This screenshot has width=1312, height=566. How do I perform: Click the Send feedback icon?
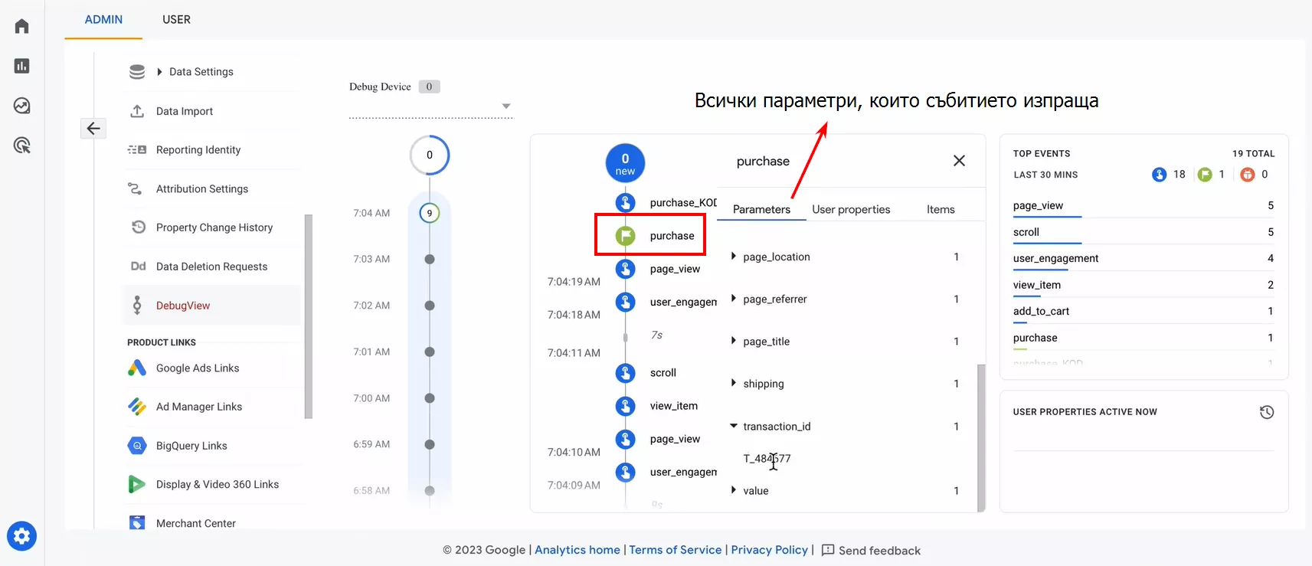(x=828, y=550)
